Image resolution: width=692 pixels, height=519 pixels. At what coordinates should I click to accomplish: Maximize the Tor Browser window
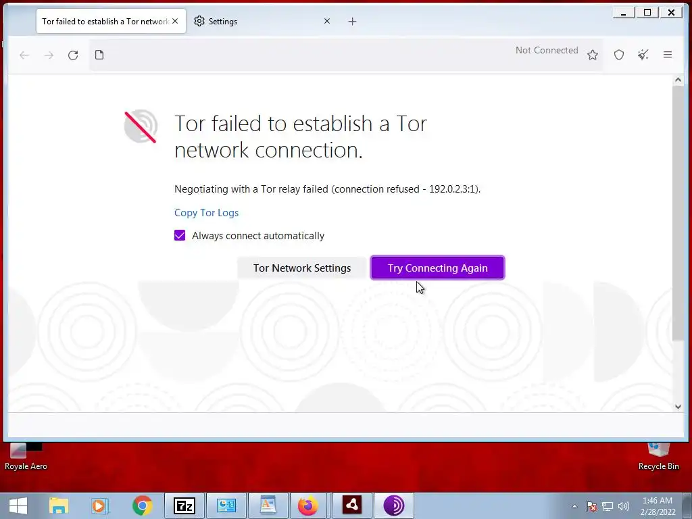[647, 13]
